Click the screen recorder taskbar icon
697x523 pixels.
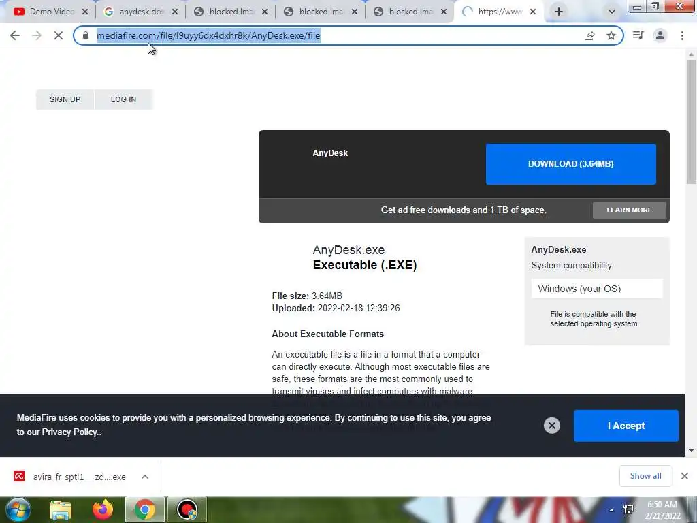pos(187,509)
